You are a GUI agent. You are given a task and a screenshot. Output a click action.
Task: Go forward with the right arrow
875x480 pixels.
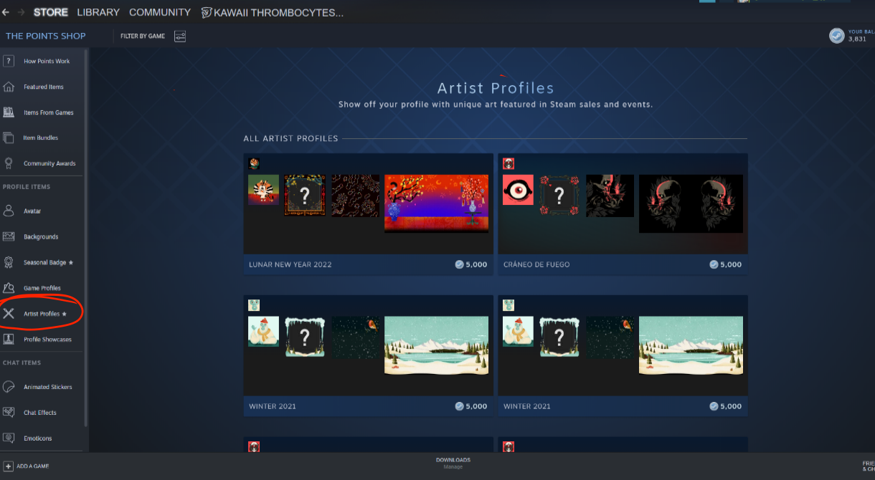pos(22,12)
